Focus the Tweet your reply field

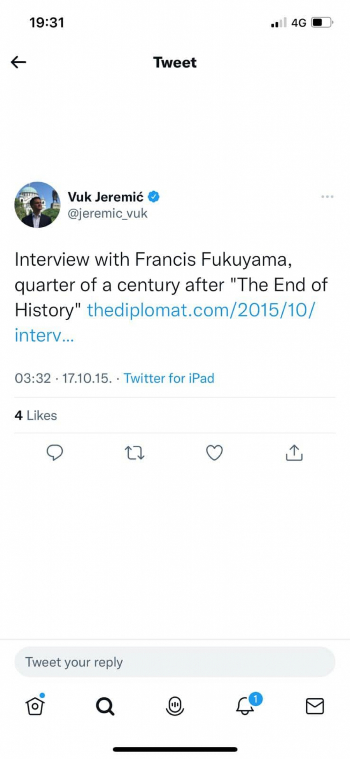coord(175,662)
